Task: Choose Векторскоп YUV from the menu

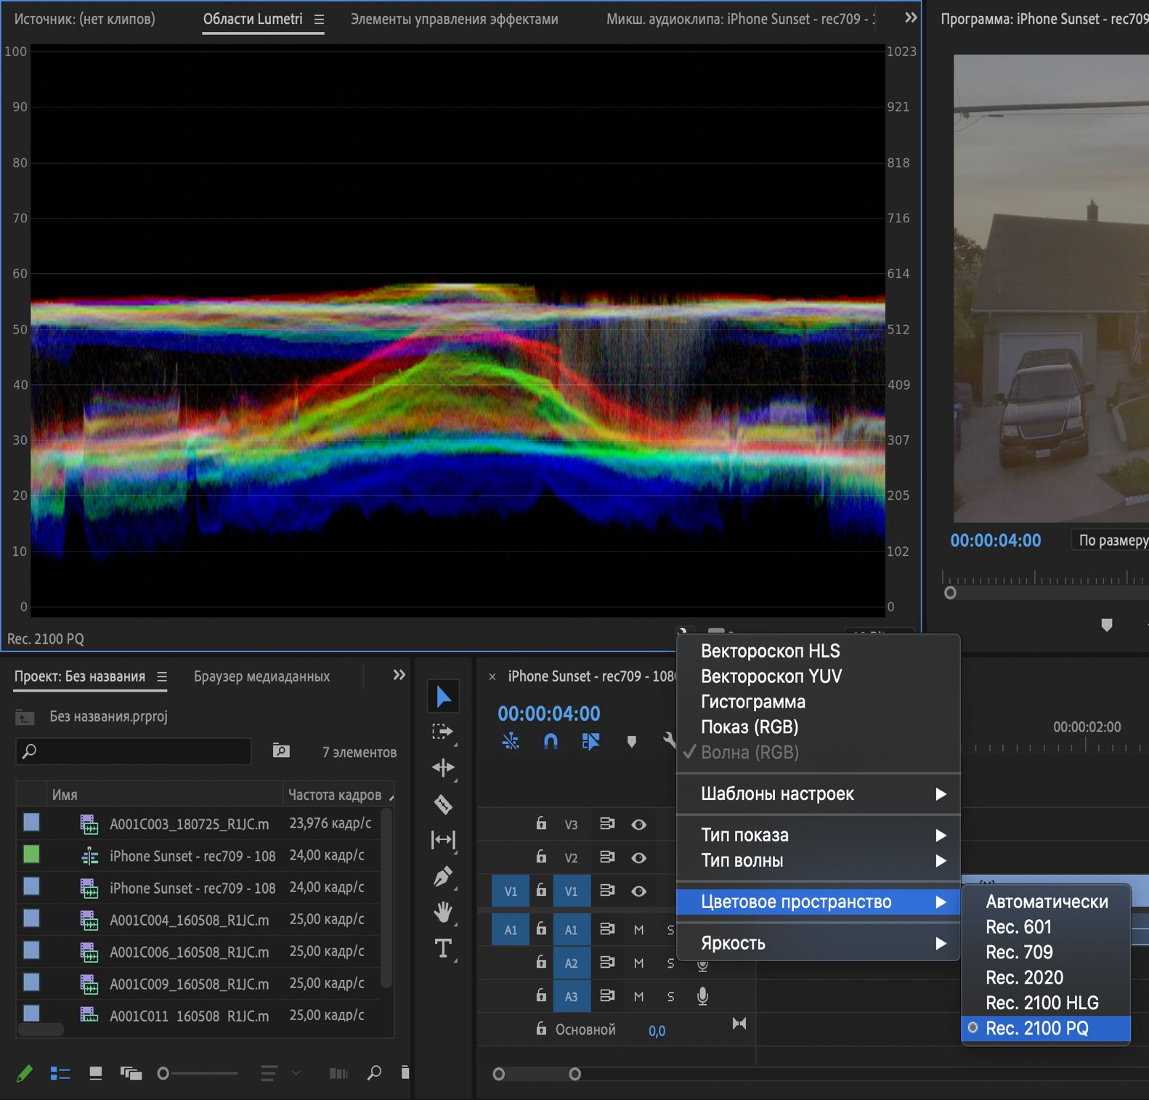Action: (x=771, y=676)
